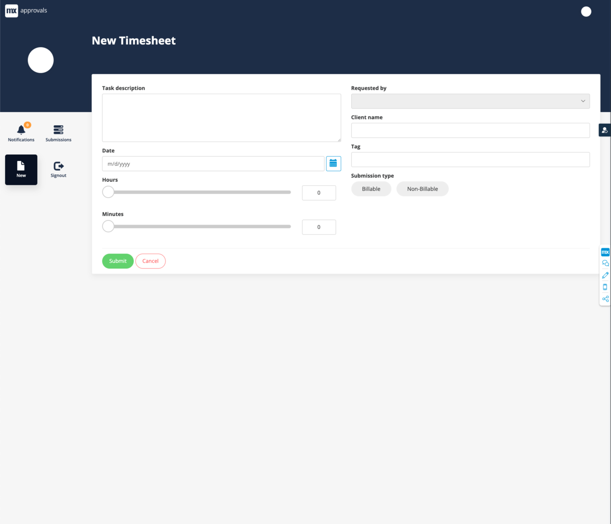Select Billable submission type
The image size is (611, 524).
pyautogui.click(x=371, y=189)
